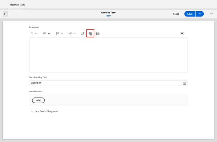Click the bulleted list icon

pyautogui.click(x=57, y=34)
